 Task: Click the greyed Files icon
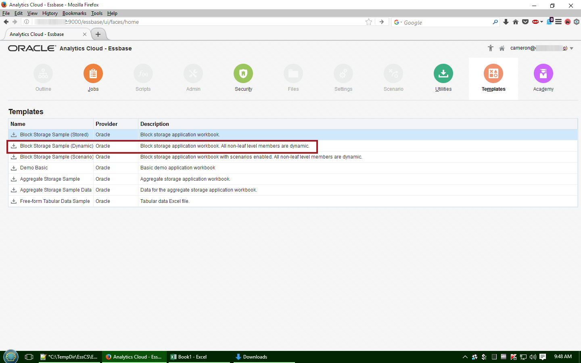pos(293,74)
